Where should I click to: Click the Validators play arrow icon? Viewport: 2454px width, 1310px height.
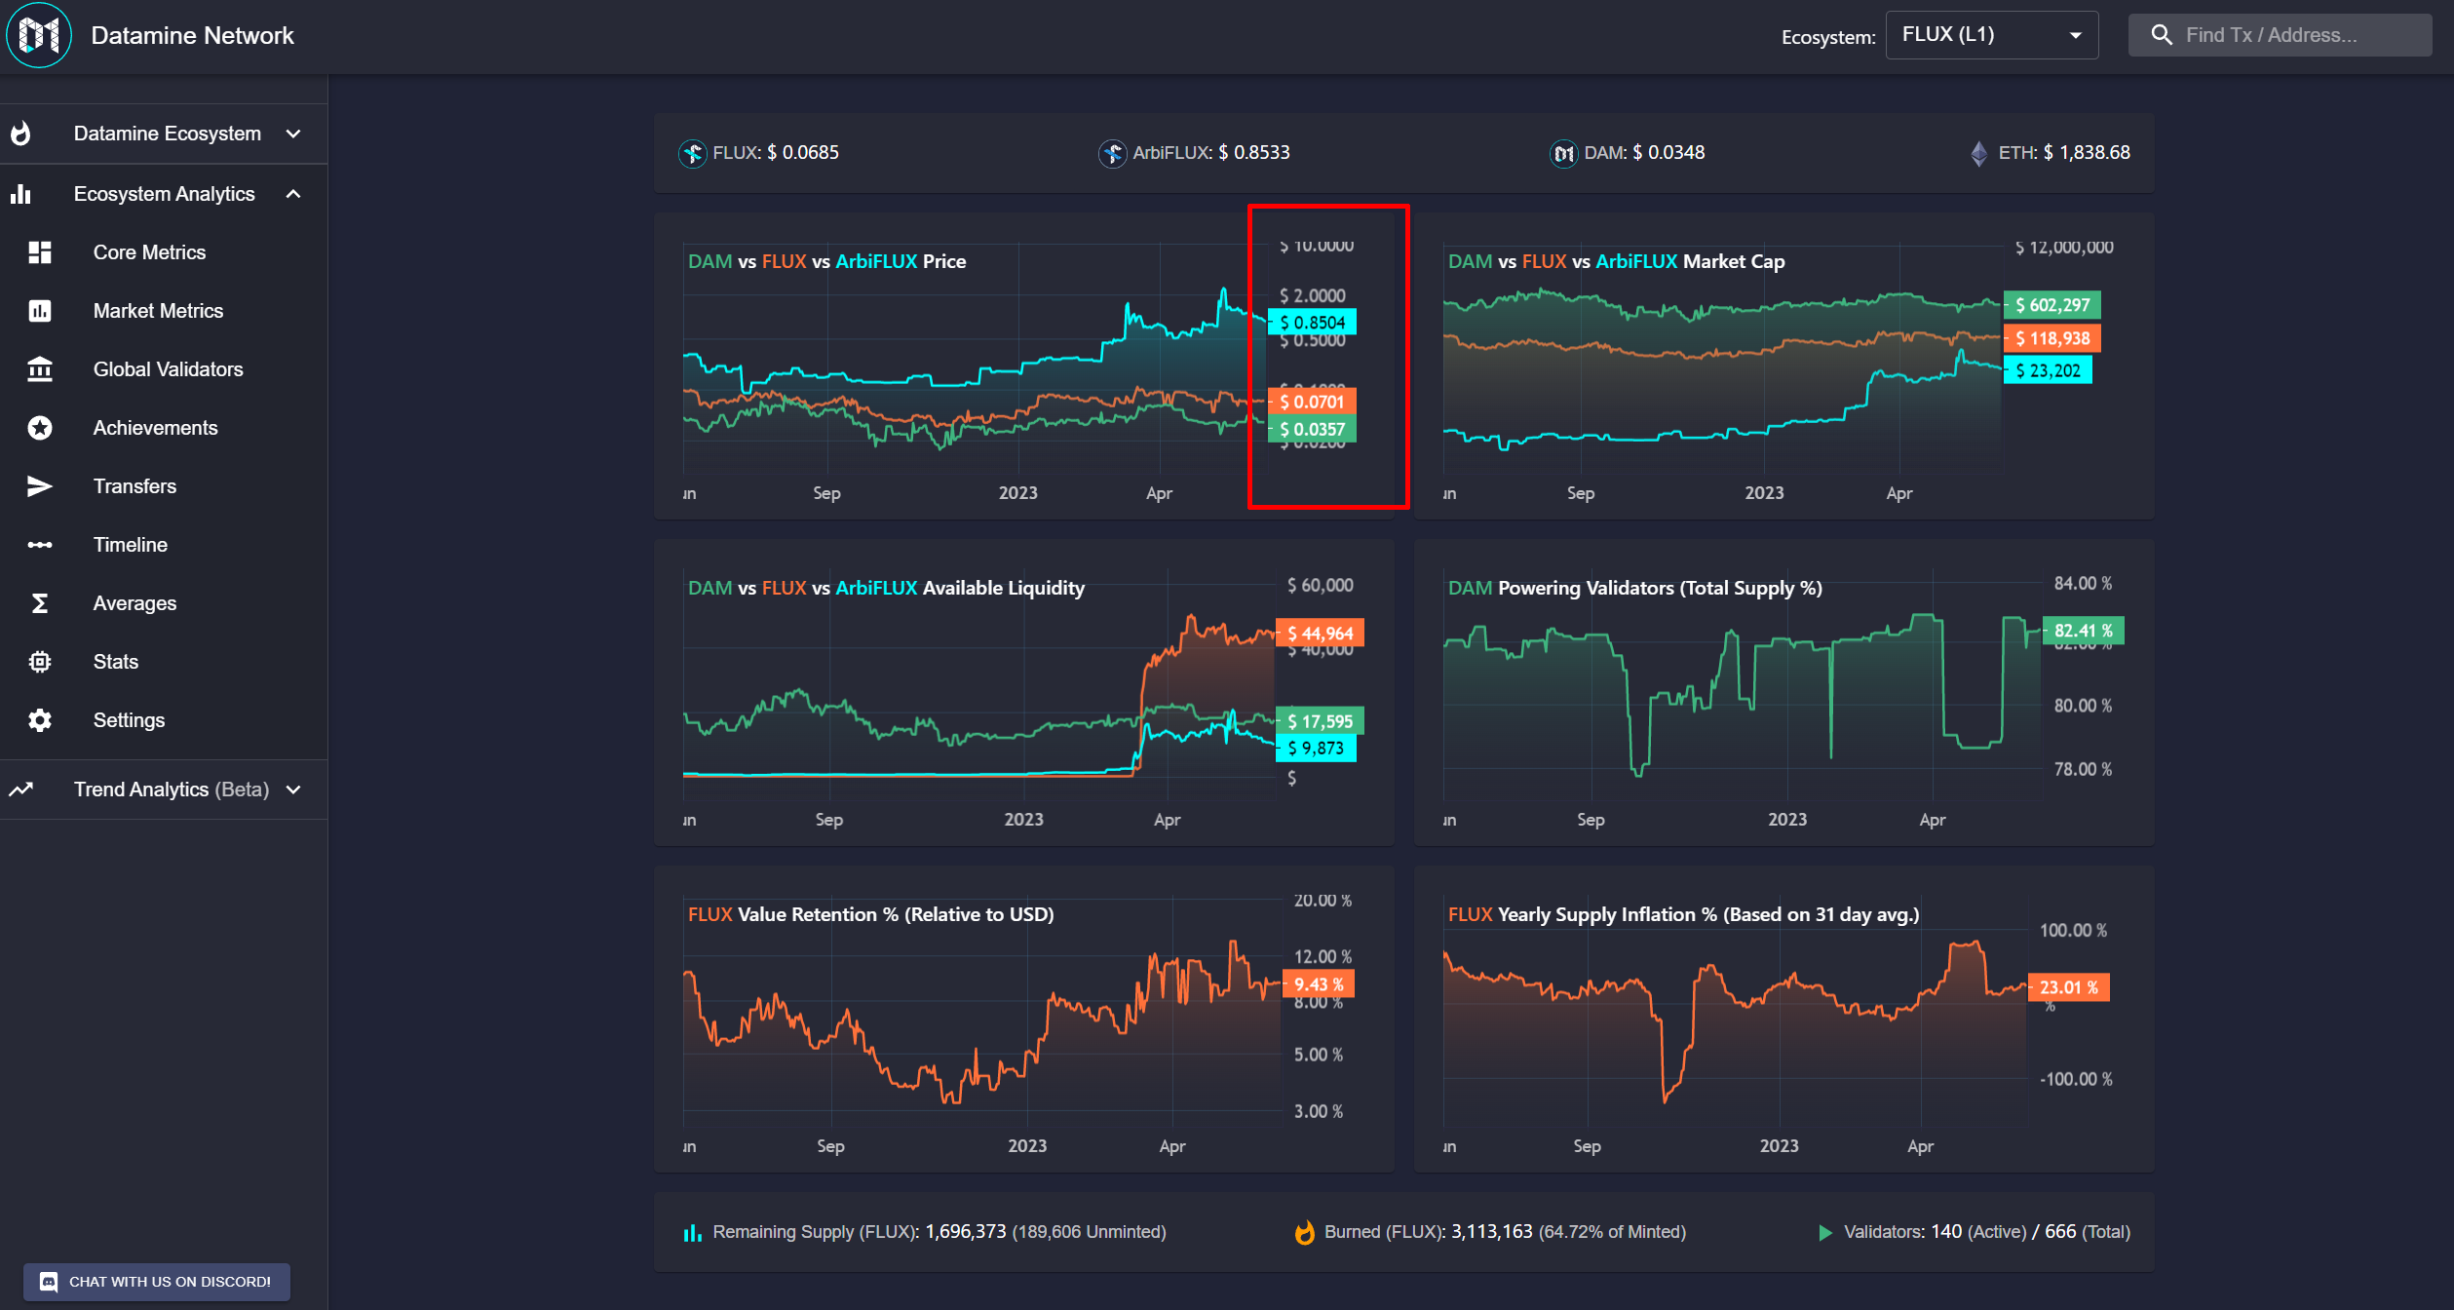(1824, 1233)
